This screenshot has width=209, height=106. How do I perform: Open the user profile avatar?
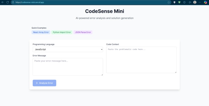pyautogui.click(x=195, y=2)
